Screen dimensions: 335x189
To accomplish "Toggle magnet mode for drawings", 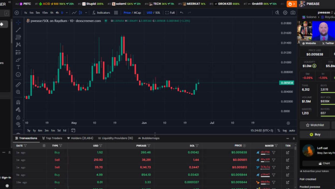I will (18, 102).
